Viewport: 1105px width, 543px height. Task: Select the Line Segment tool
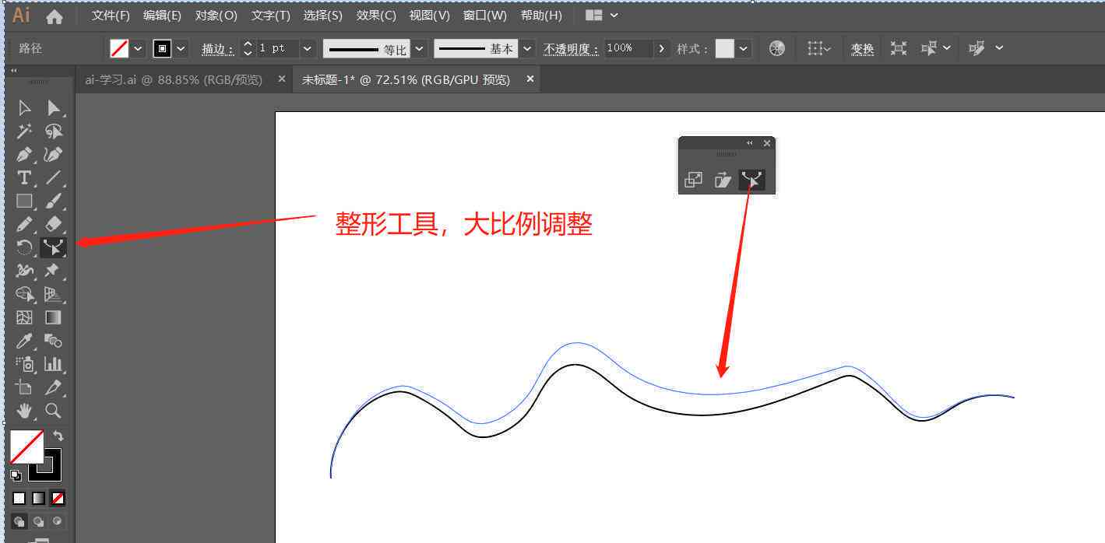click(x=53, y=177)
